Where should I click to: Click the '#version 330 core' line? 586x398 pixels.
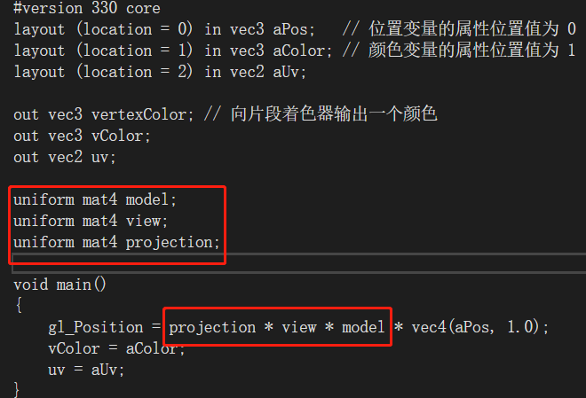[87, 8]
